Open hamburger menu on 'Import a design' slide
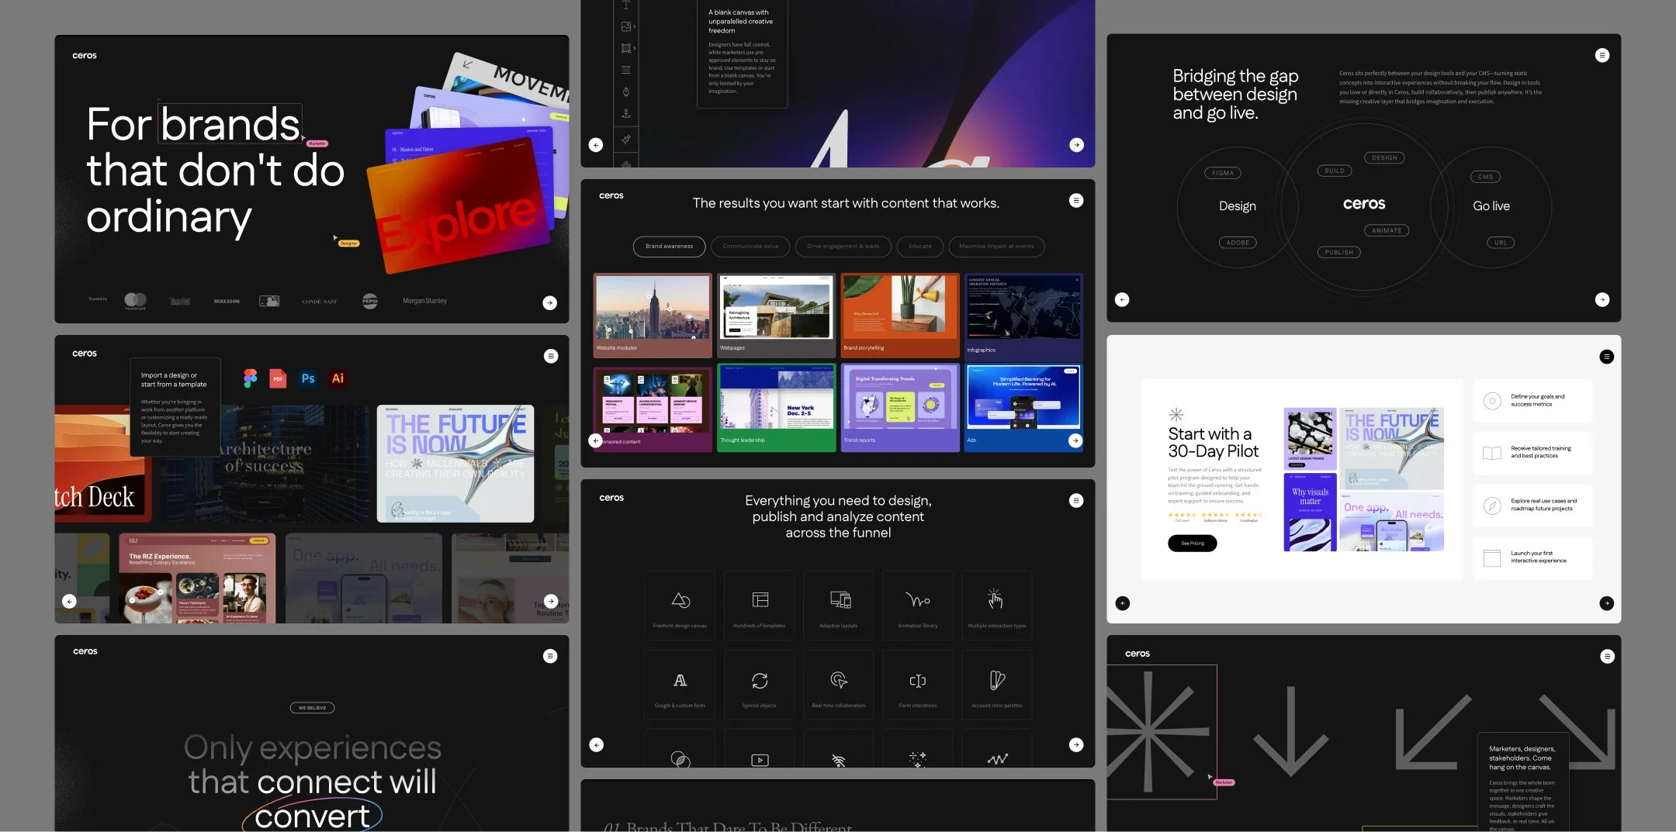 point(551,356)
